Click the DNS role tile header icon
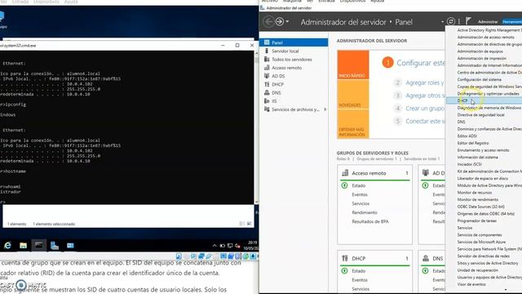522x294 pixels. [426, 258]
